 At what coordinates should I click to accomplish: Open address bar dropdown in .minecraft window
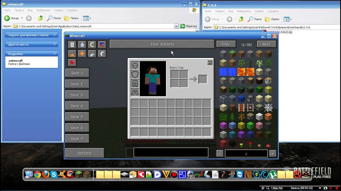click(x=176, y=26)
